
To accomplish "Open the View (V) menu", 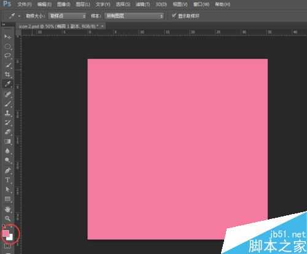I will pos(180,4).
